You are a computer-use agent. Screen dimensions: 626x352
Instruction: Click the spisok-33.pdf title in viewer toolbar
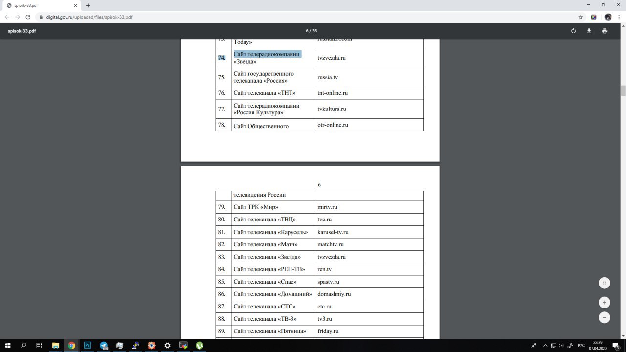[x=22, y=31]
